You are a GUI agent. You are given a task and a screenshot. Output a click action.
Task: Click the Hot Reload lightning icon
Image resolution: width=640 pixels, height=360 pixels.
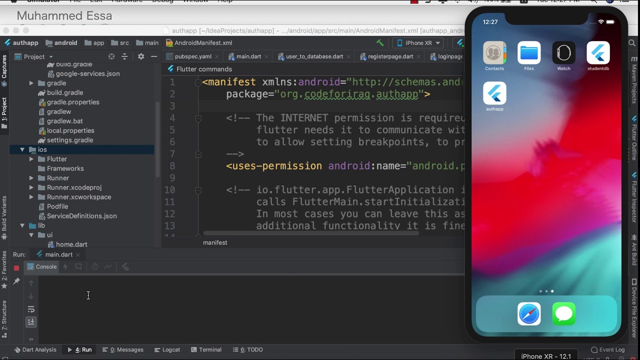(x=65, y=267)
